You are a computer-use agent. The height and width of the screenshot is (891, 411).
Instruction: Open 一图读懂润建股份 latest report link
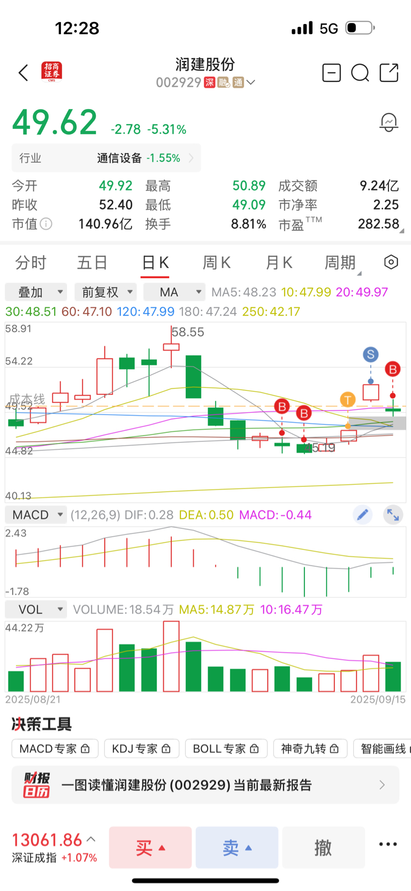click(205, 785)
